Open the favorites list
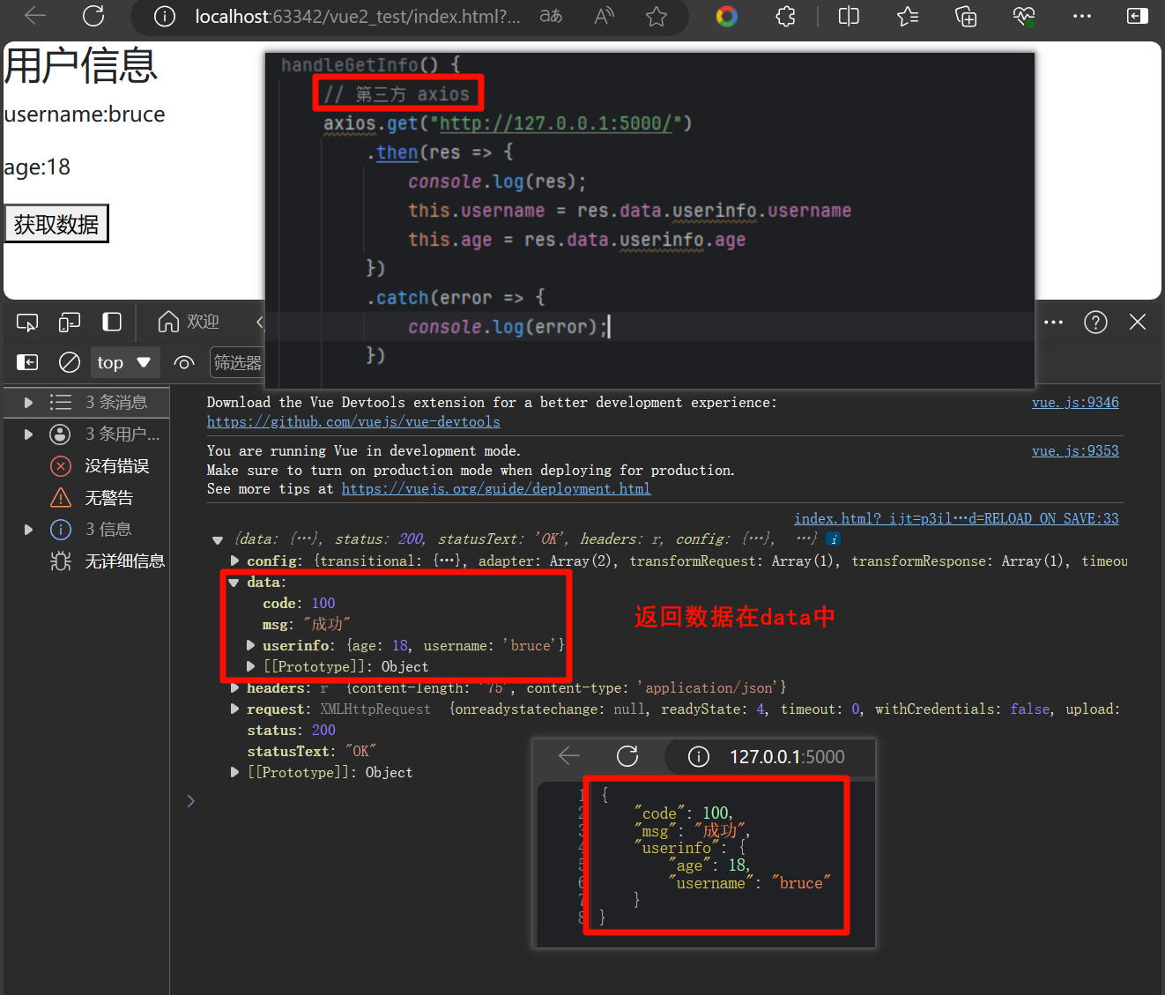The width and height of the screenshot is (1165, 995). [907, 16]
